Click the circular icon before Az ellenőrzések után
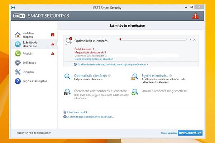 [x=75, y=64]
